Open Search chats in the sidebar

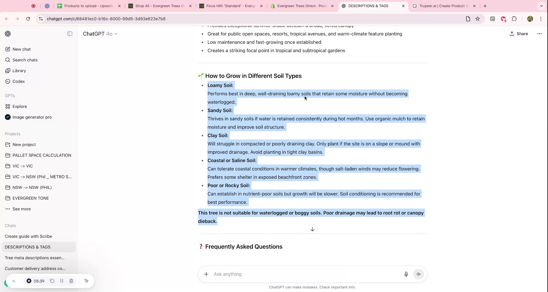point(25,60)
